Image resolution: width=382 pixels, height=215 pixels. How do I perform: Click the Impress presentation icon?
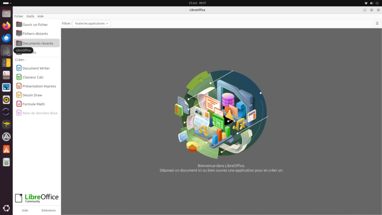19,86
